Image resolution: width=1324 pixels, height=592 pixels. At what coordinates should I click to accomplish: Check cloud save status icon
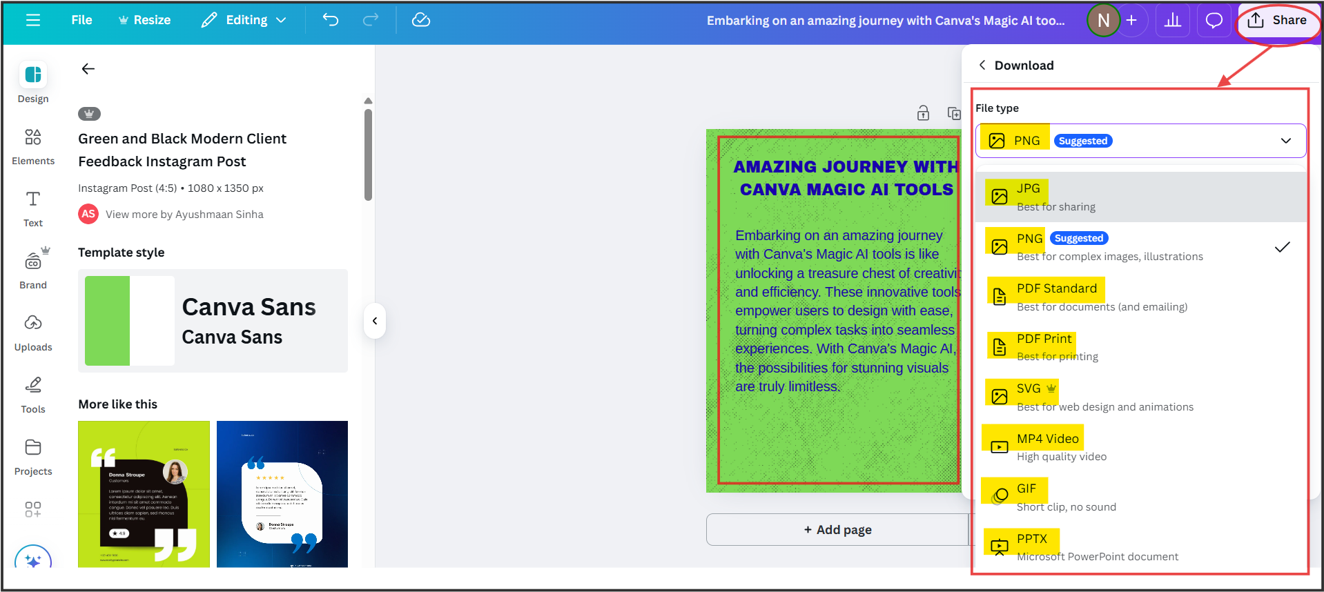point(421,20)
